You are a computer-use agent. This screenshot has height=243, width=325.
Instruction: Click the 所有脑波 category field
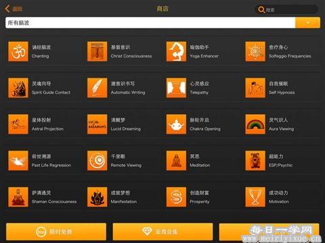point(150,23)
